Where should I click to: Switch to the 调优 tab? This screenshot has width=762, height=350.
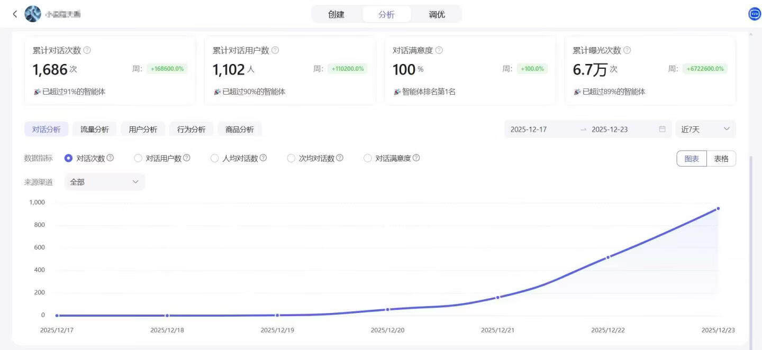[x=436, y=14]
